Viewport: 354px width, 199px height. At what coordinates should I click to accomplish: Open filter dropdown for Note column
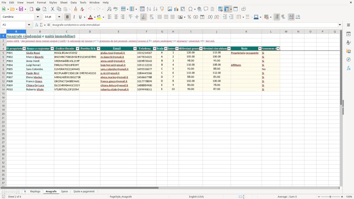point(260,49)
